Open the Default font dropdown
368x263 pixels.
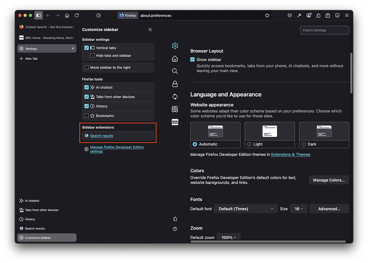246,209
